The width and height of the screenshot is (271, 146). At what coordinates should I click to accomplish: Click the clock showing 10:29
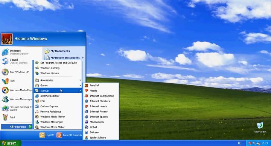click(x=265, y=143)
